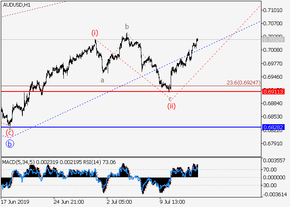Image resolution: width=290 pixels, height=207 pixels.
Task: Select the red (ii) wave label
Action: click(171, 106)
